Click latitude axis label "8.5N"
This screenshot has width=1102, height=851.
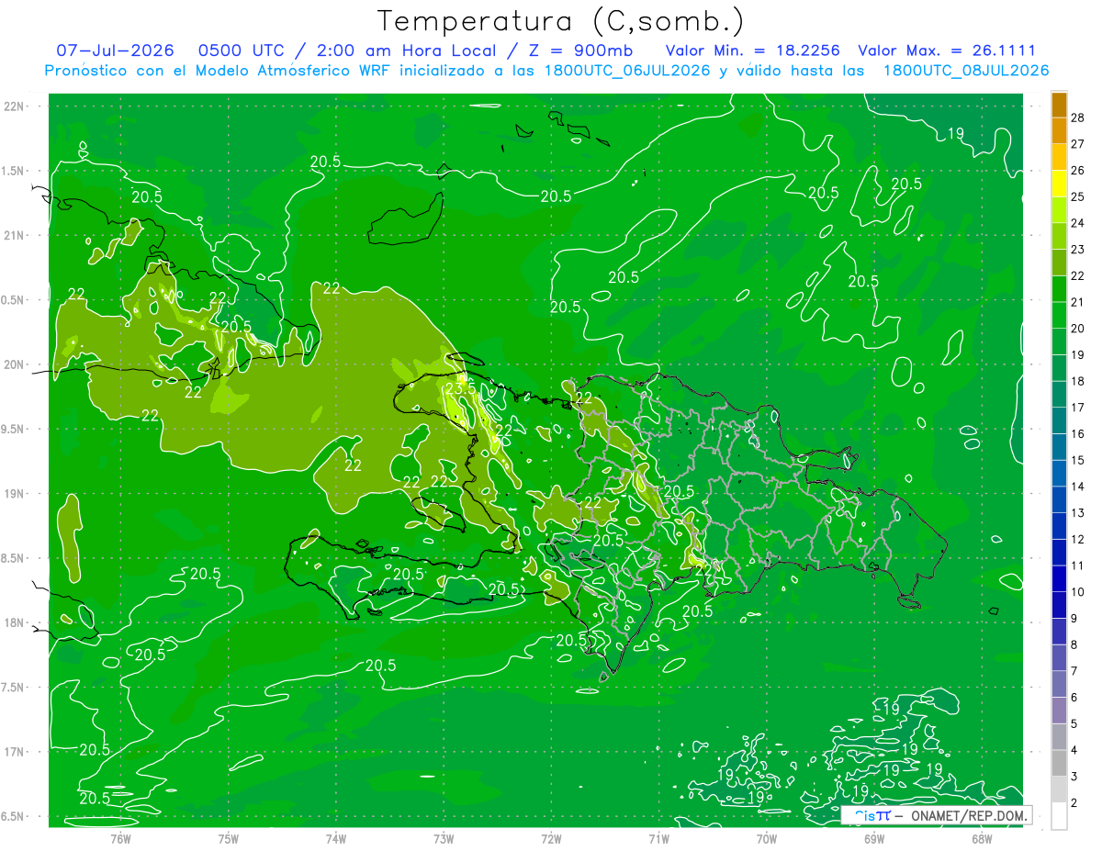[14, 558]
